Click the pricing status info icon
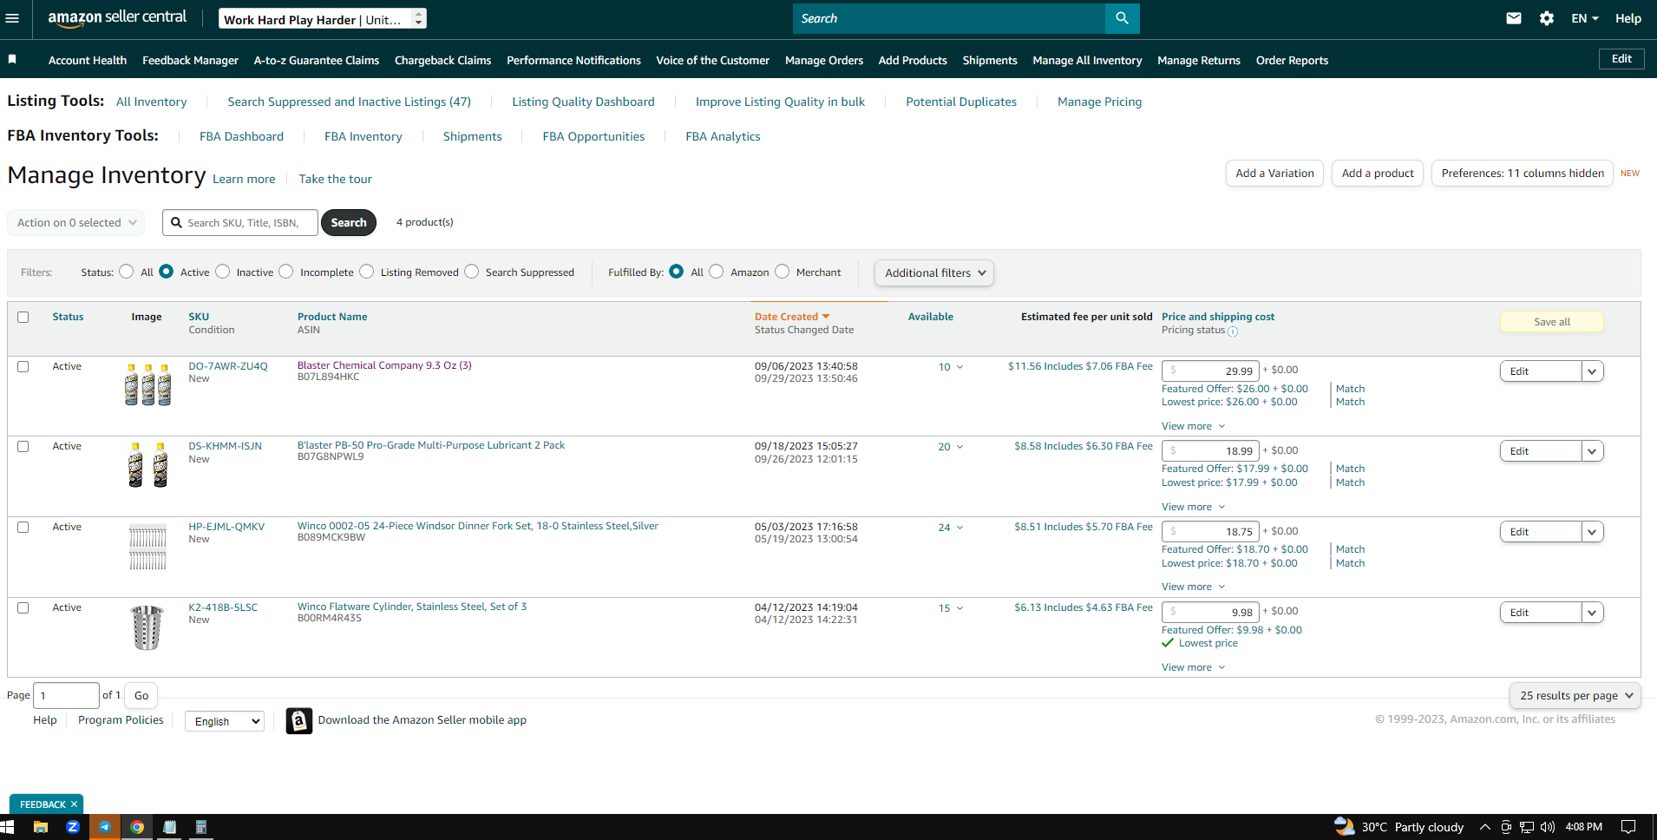 1233,331
